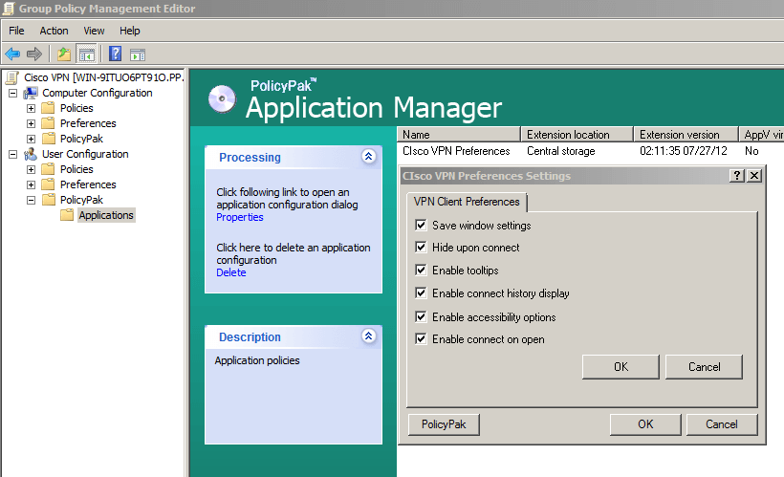Screen dimensions: 784x477
Task: Click the Central storage cell
Action: (x=561, y=151)
